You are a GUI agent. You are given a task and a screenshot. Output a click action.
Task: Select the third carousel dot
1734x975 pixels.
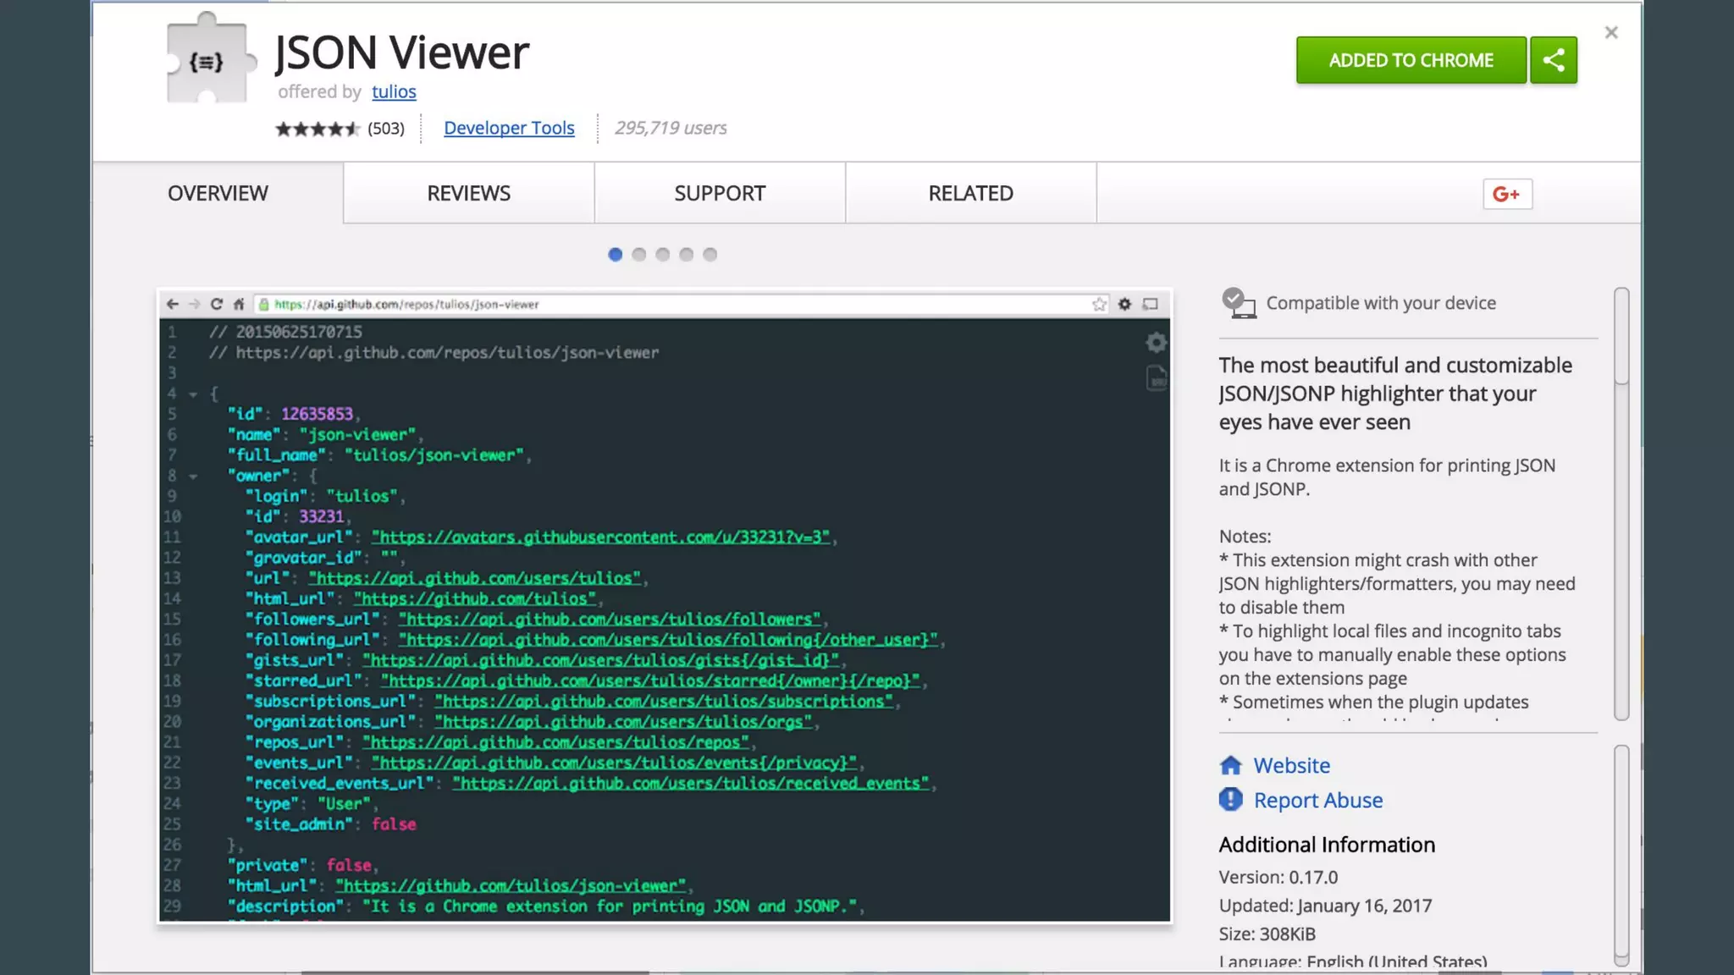click(663, 255)
